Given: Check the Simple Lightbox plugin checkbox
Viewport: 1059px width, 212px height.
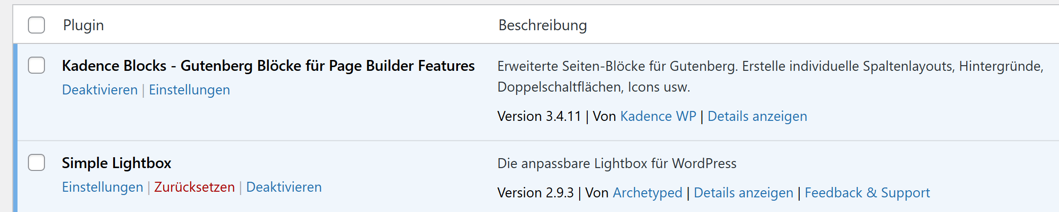Looking at the screenshot, I should [x=36, y=162].
